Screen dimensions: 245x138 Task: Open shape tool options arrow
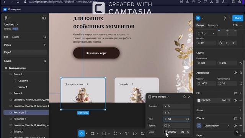click(x=109, y=133)
